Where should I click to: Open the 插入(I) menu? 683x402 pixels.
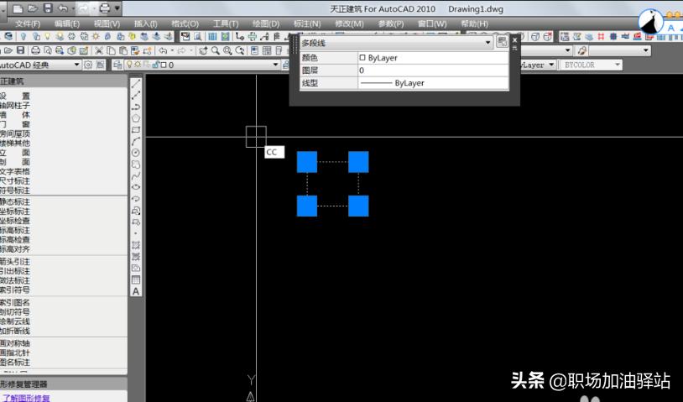146,24
